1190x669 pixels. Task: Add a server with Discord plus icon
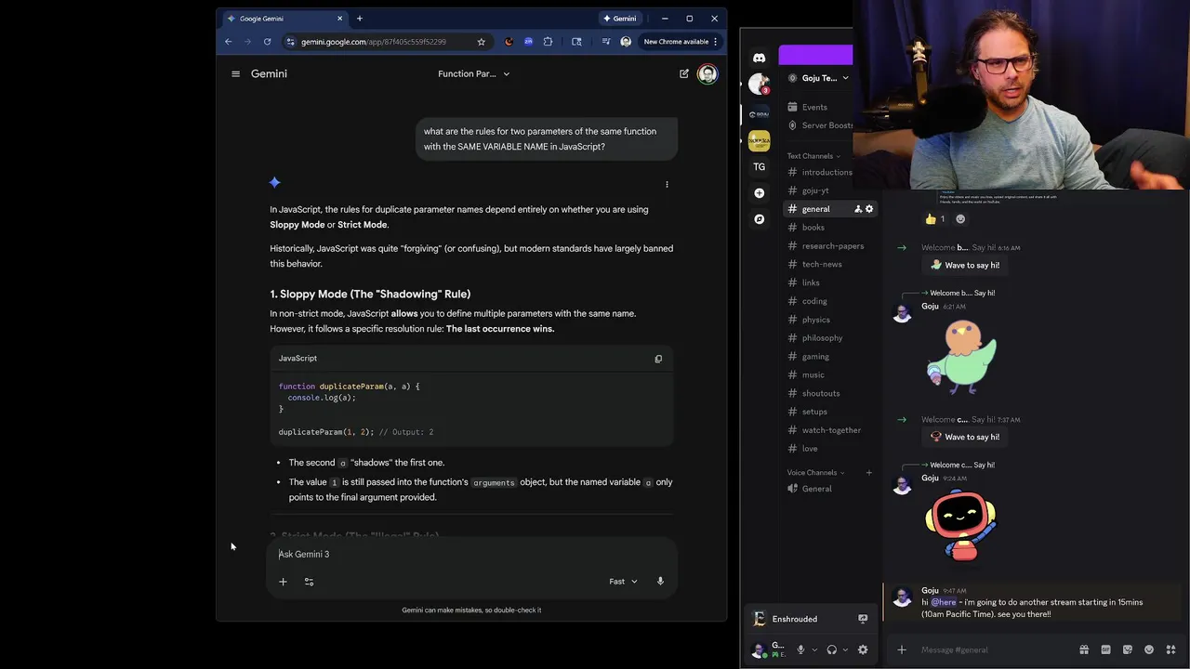(760, 193)
